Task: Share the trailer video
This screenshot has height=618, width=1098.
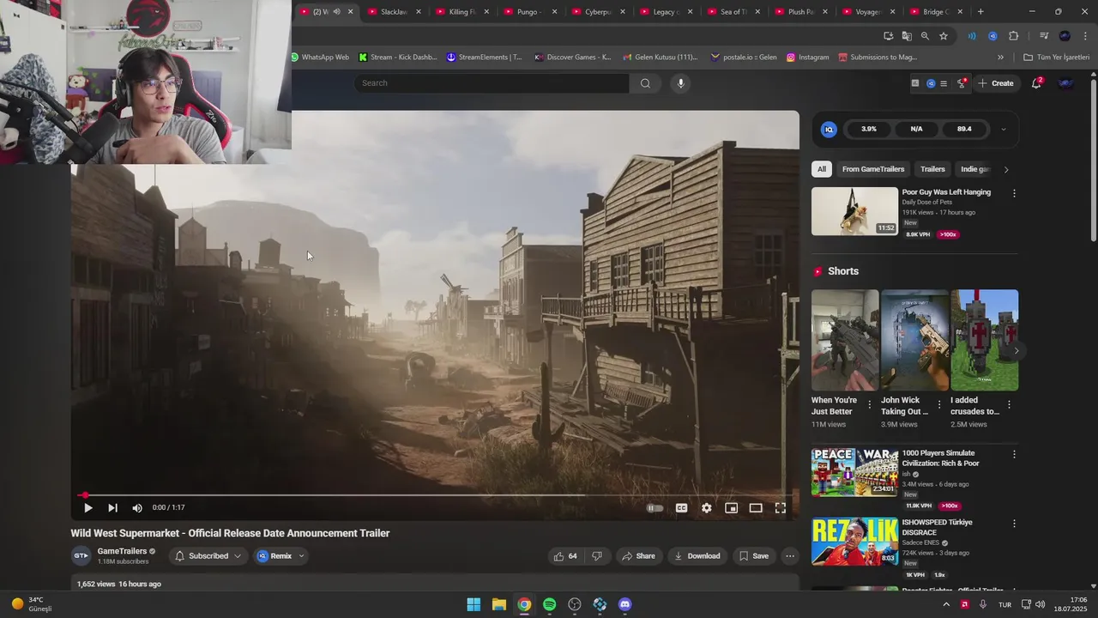Action: click(x=638, y=556)
